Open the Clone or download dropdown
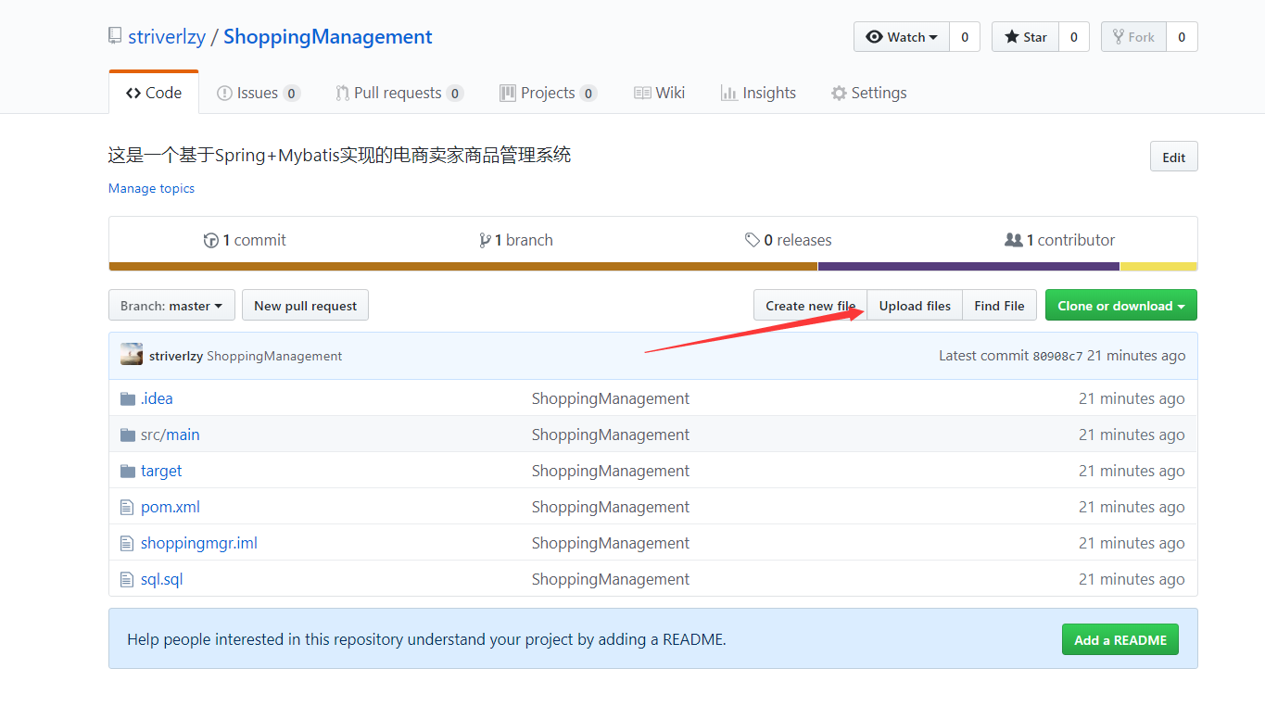Viewport: 1265px width, 706px height. coord(1121,306)
